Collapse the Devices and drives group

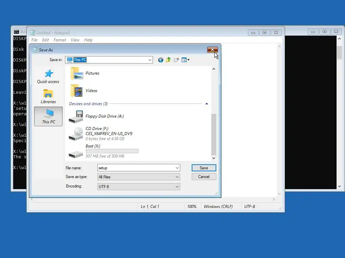[x=207, y=104]
